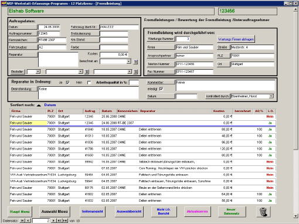Open the small Besteller dropdown

(x=38, y=72)
